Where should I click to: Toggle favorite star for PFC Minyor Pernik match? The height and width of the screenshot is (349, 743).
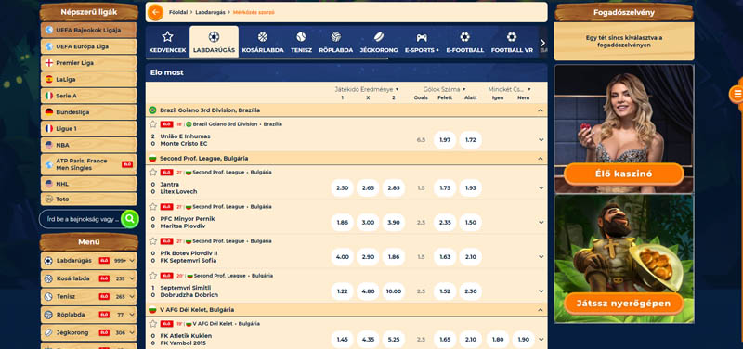[x=152, y=206]
